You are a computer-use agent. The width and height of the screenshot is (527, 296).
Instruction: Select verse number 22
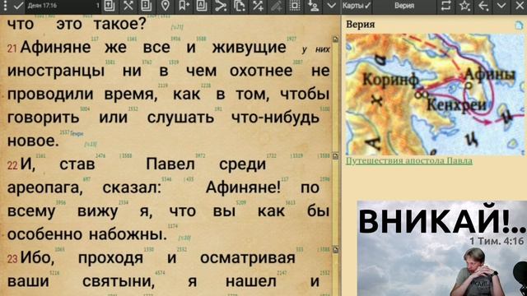(x=12, y=165)
